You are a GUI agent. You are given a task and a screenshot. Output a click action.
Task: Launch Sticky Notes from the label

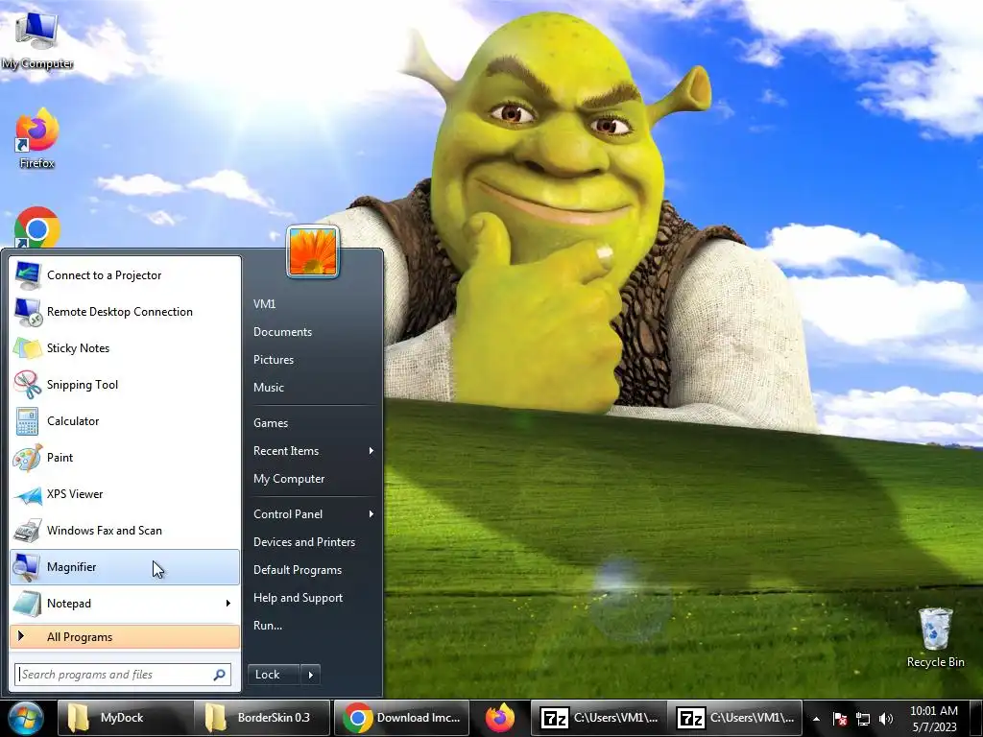click(78, 348)
